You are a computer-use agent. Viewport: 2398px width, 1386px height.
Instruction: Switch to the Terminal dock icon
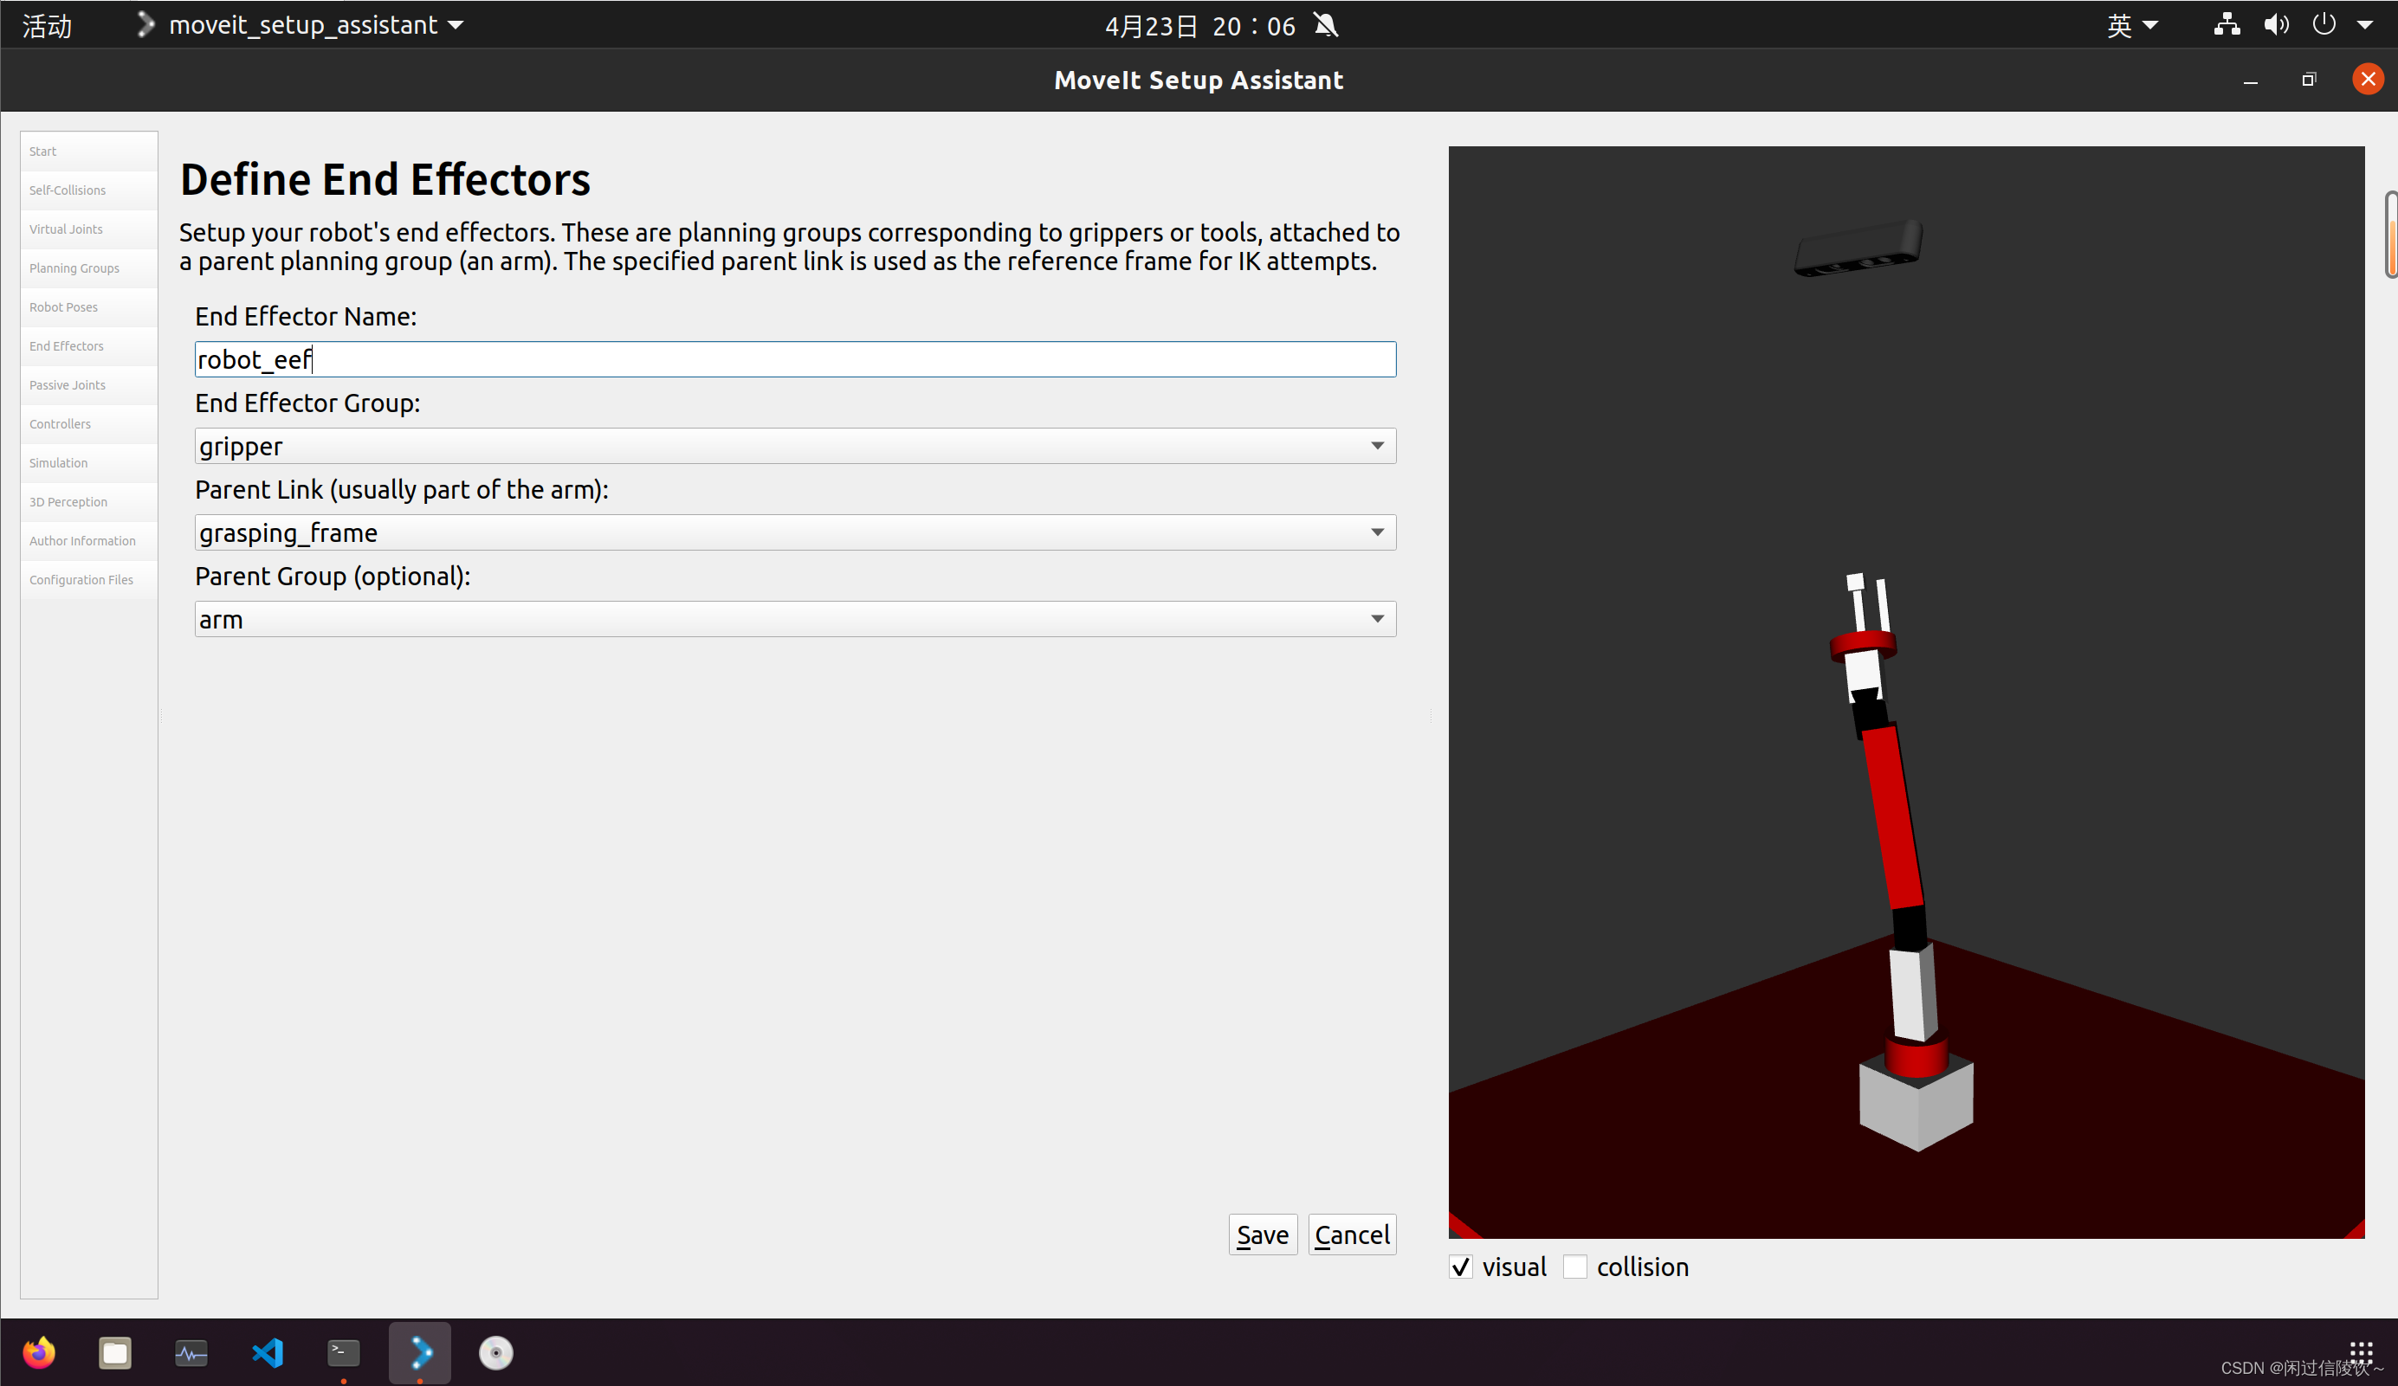344,1351
